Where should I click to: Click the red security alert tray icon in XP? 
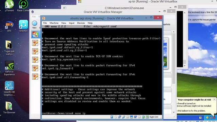pyautogui.click(x=214, y=118)
